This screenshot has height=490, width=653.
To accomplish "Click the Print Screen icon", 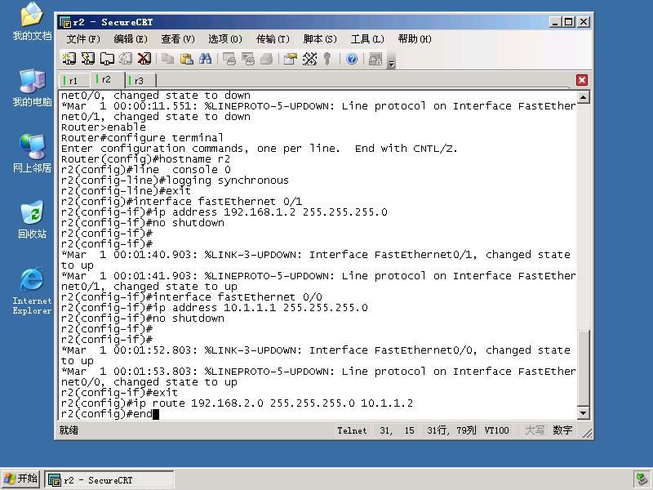I will pyautogui.click(x=229, y=59).
